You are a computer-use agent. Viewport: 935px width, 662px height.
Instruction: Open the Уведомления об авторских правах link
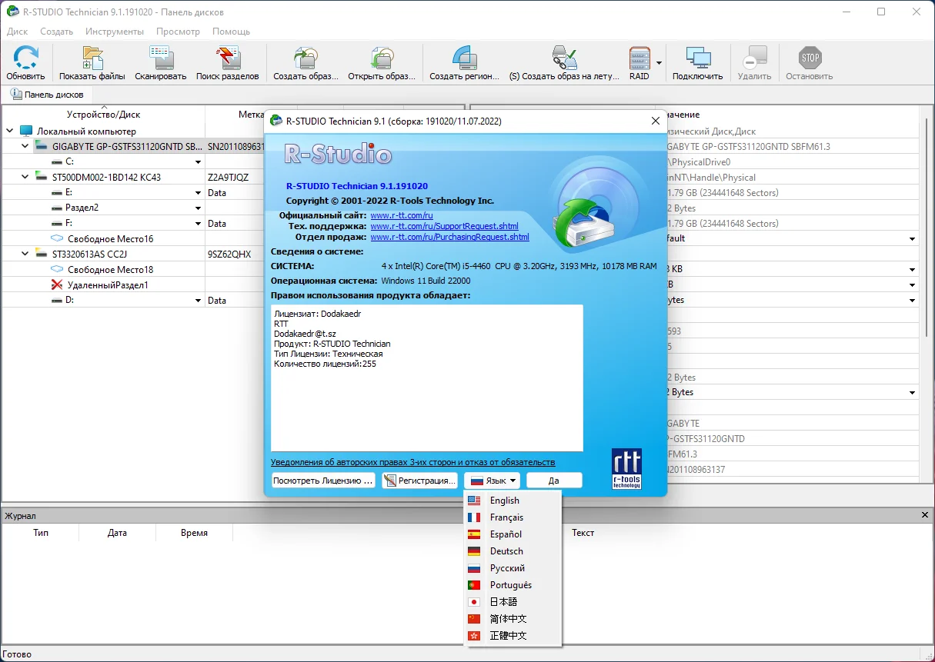(412, 462)
